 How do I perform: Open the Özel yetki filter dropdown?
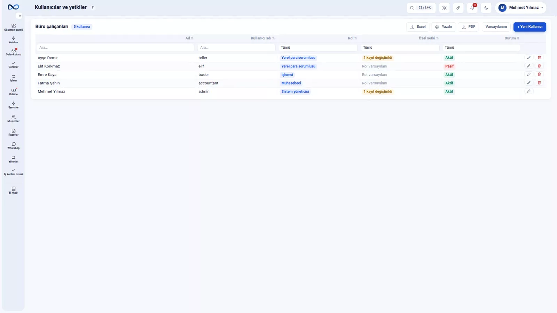tap(400, 48)
